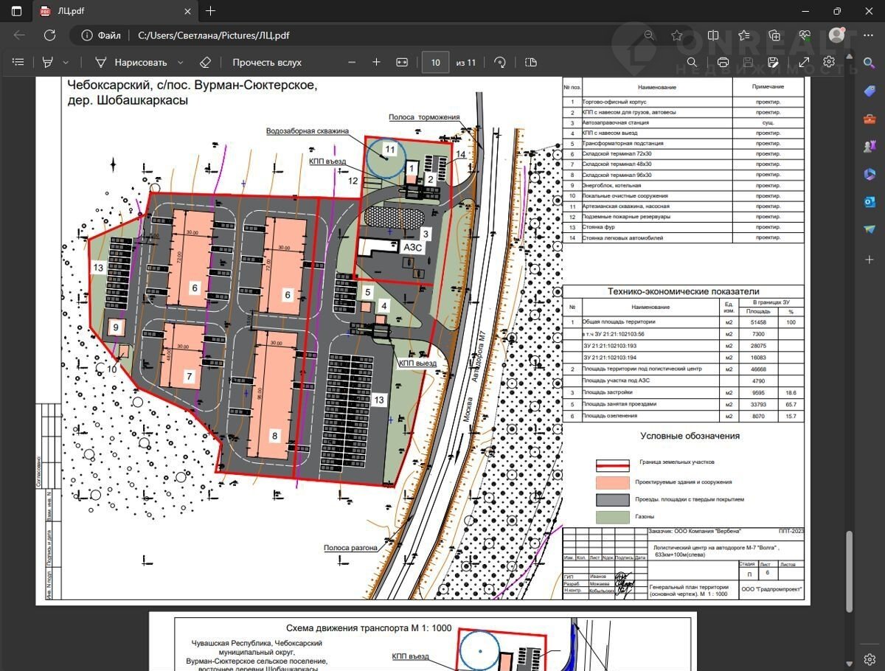Rotate the PDF page
Image resolution: width=885 pixels, height=671 pixels.
pyautogui.click(x=500, y=63)
